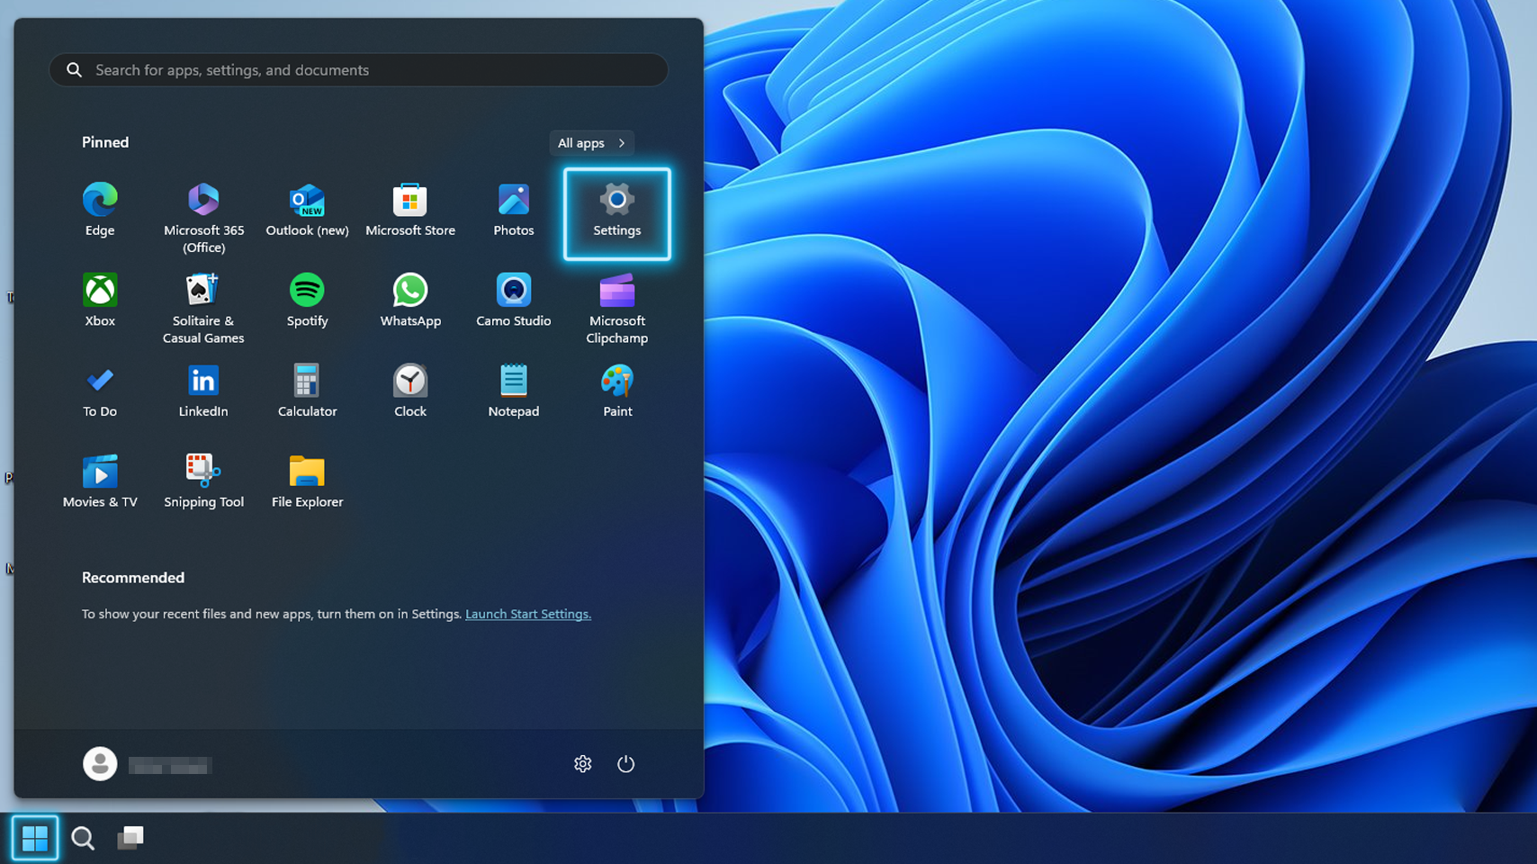Screen dimensions: 1537x864
Task: Open Microsoft Clipchamp
Action: [x=617, y=308]
